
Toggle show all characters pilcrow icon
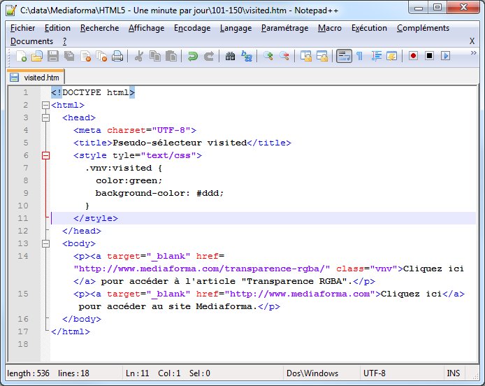359,56
